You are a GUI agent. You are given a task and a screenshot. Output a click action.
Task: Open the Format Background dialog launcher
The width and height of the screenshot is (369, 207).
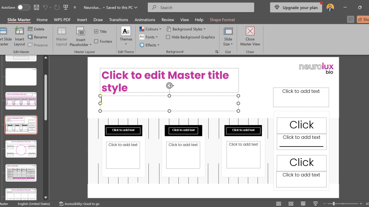(217, 52)
